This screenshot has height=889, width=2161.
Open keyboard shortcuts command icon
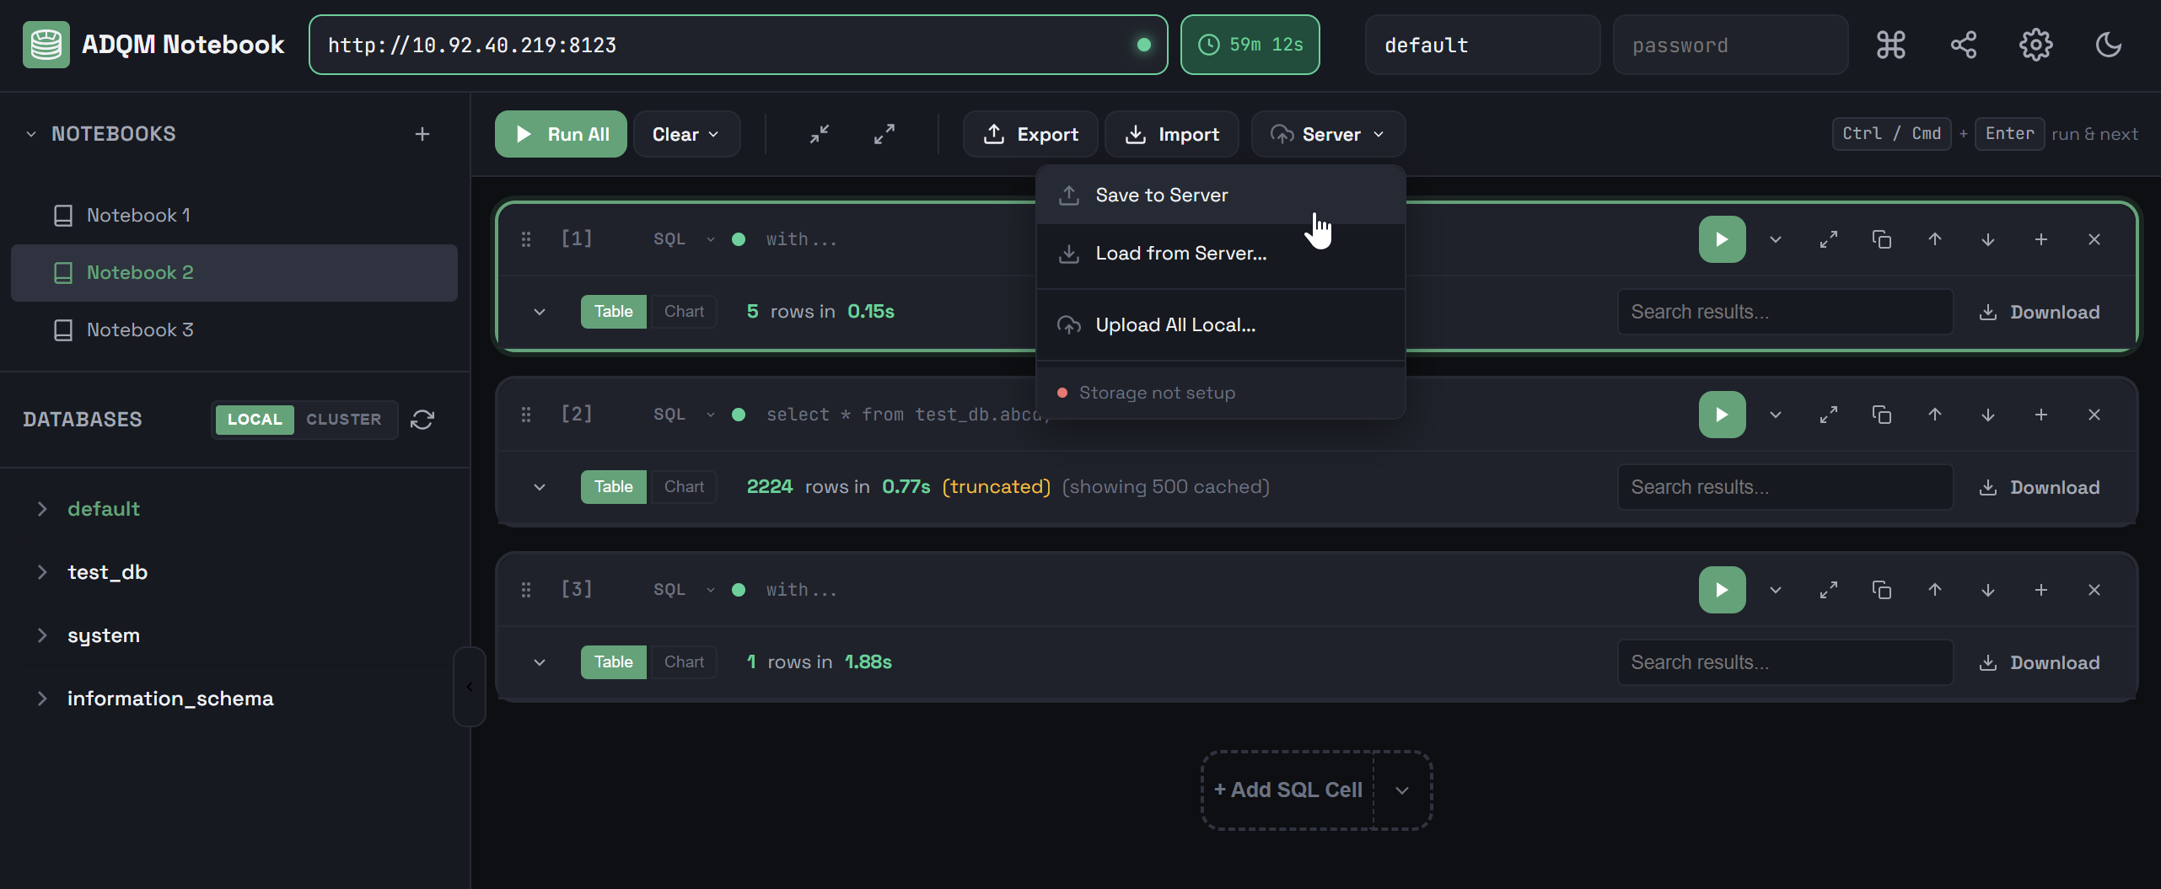point(1890,45)
